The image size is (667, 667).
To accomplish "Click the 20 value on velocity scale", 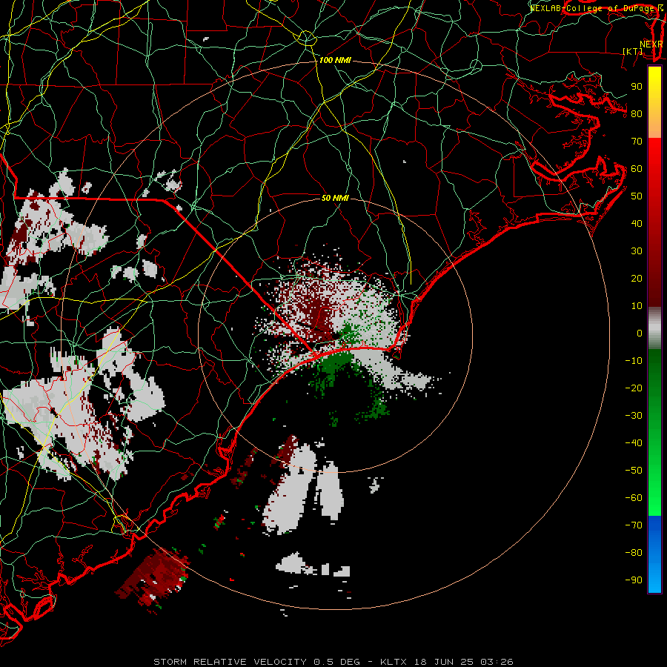I will [x=637, y=279].
